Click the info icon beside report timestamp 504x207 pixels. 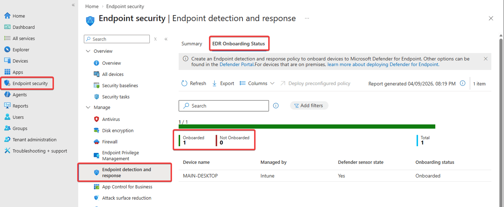click(x=463, y=83)
